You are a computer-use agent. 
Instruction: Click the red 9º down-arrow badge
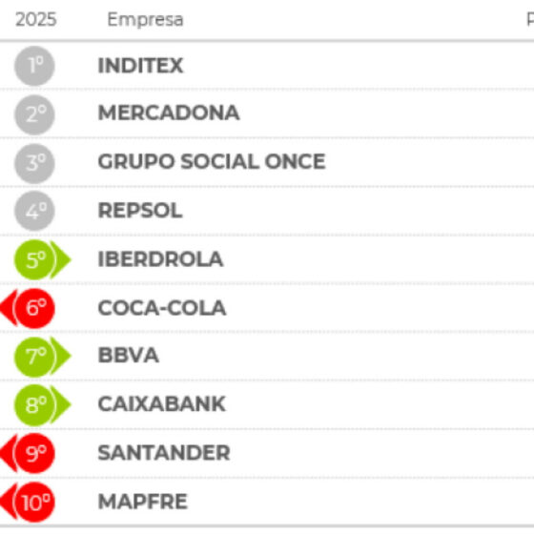(28, 453)
